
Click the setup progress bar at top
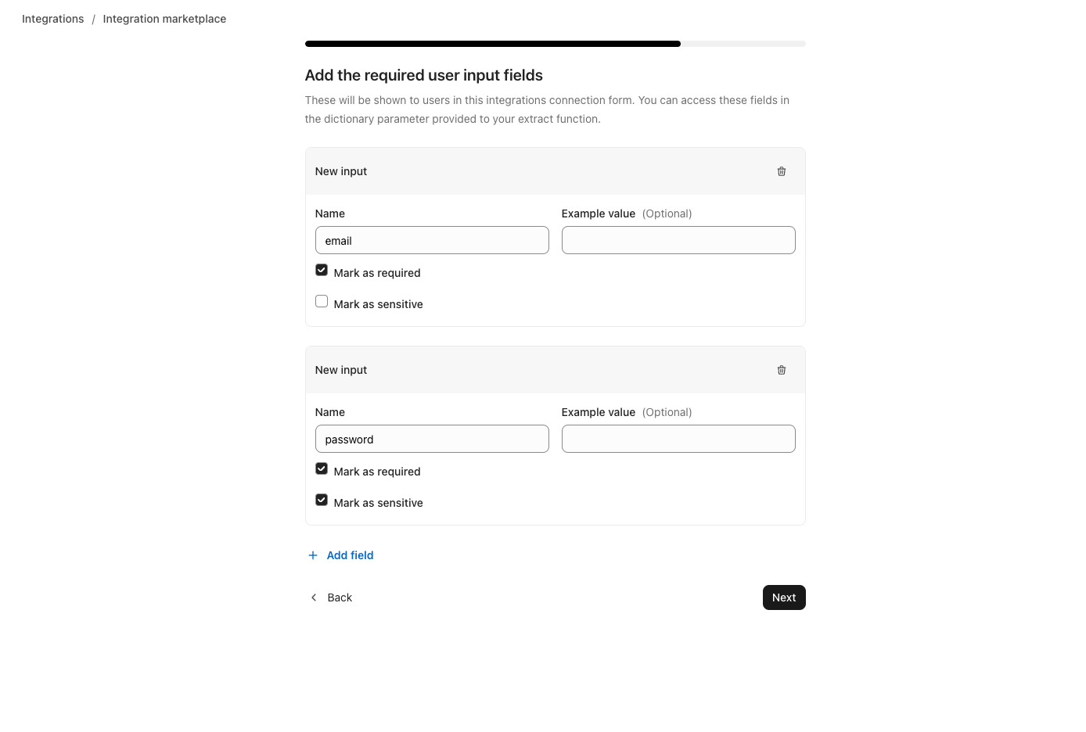point(555,44)
